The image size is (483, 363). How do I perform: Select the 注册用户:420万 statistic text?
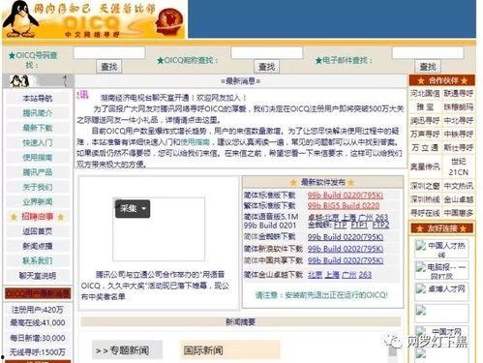click(38, 310)
